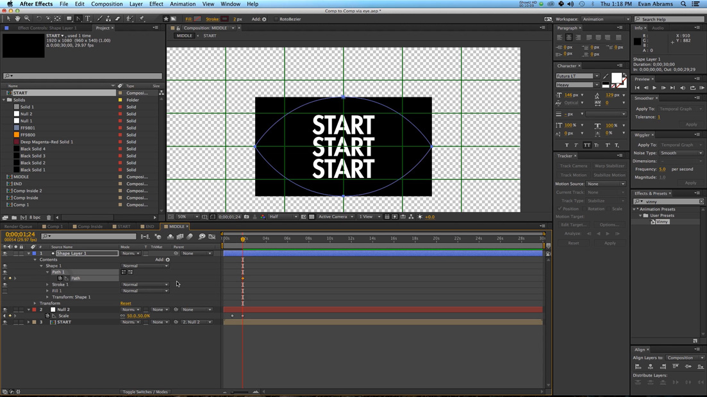The image size is (707, 397).
Task: Expand Transform: Shape 1 group
Action: click(47, 297)
